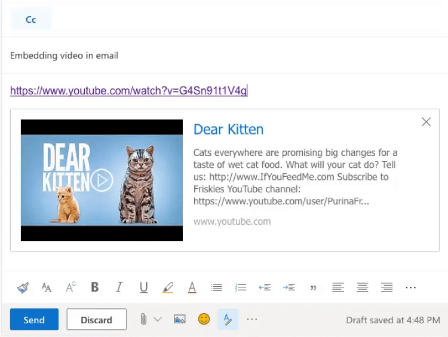Image resolution: width=448 pixels, height=337 pixels.
Task: Click the www.youtube.com source text
Action: pyautogui.click(x=232, y=222)
